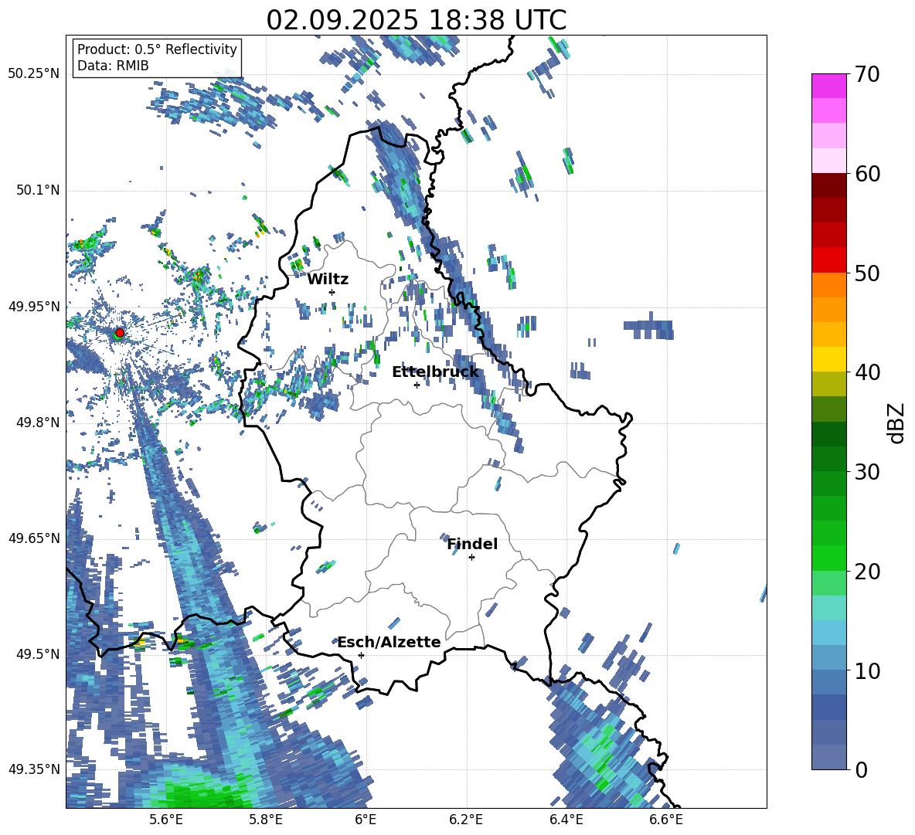
Task: Click the orange colorbar swatch just below 50
Action: pyautogui.click(x=828, y=285)
